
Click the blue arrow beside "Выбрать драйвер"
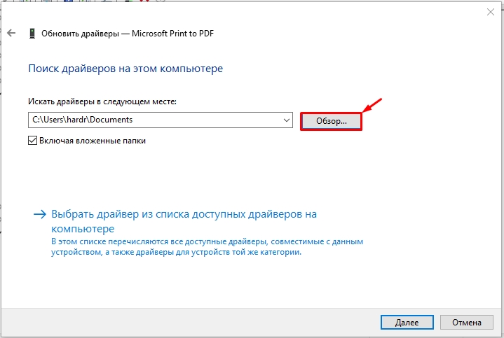(x=39, y=215)
